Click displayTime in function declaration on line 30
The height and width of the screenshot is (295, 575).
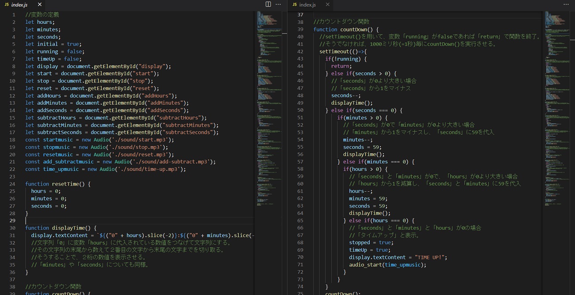(x=68, y=228)
